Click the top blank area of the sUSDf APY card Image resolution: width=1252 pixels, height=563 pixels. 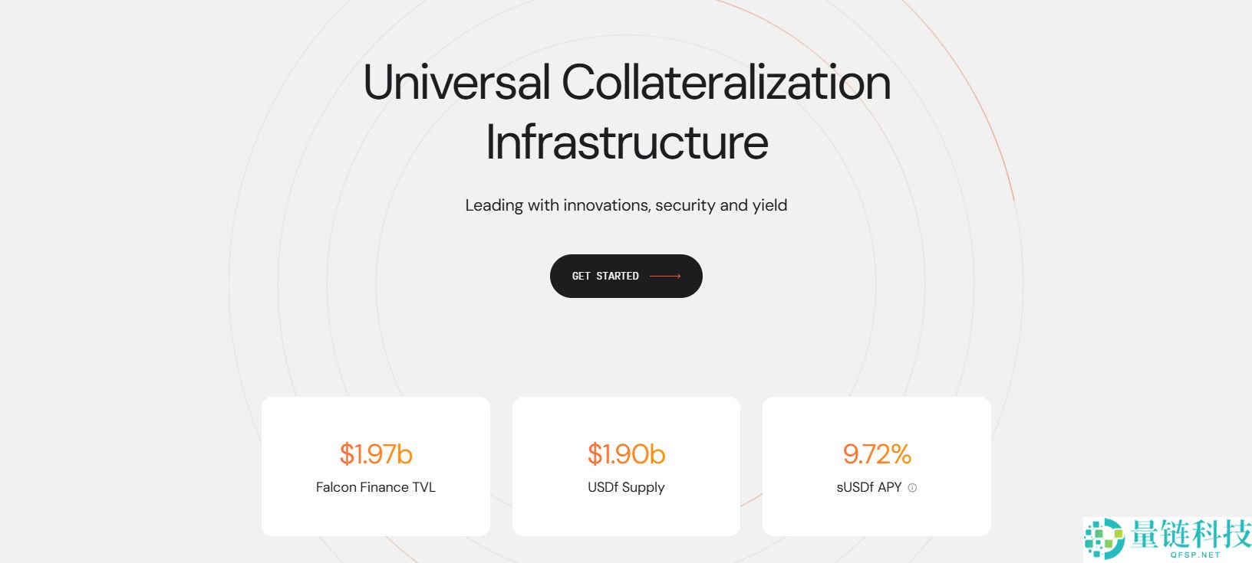(877, 414)
